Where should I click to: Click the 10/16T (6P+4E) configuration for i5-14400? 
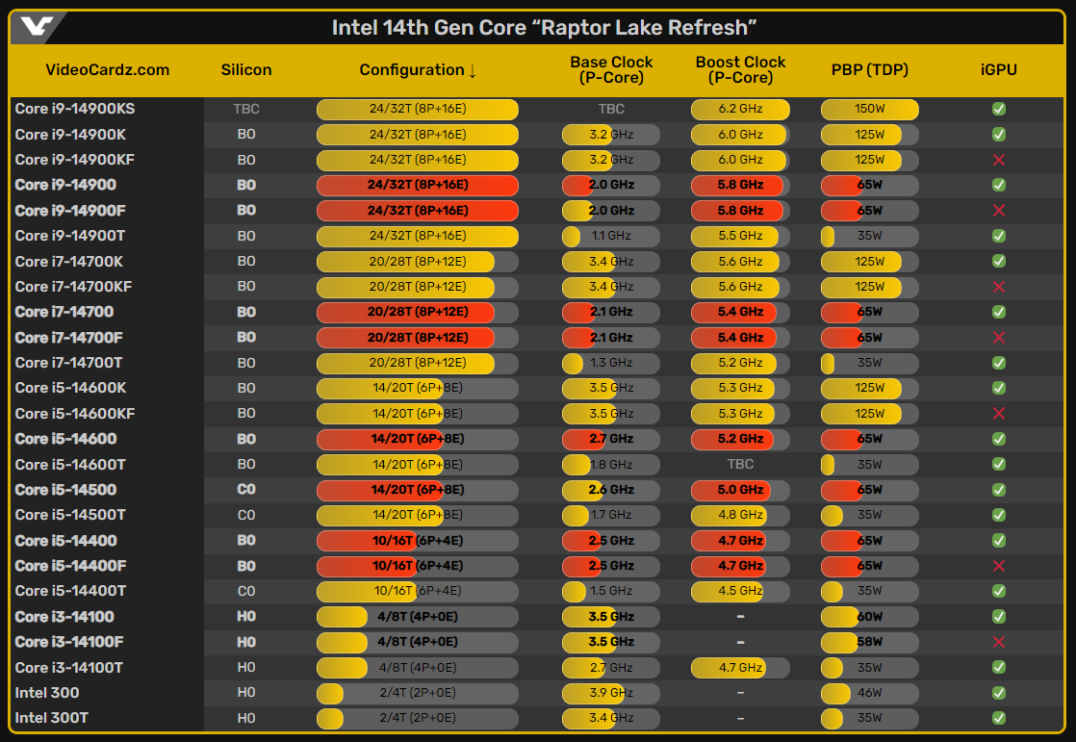418,540
